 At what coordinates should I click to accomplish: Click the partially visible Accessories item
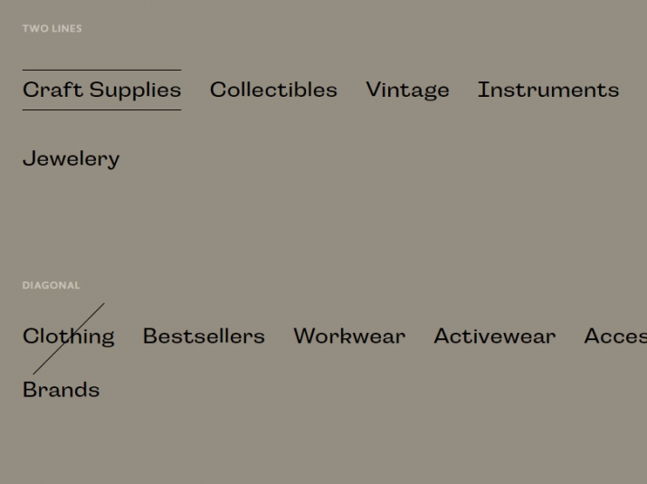tap(615, 336)
